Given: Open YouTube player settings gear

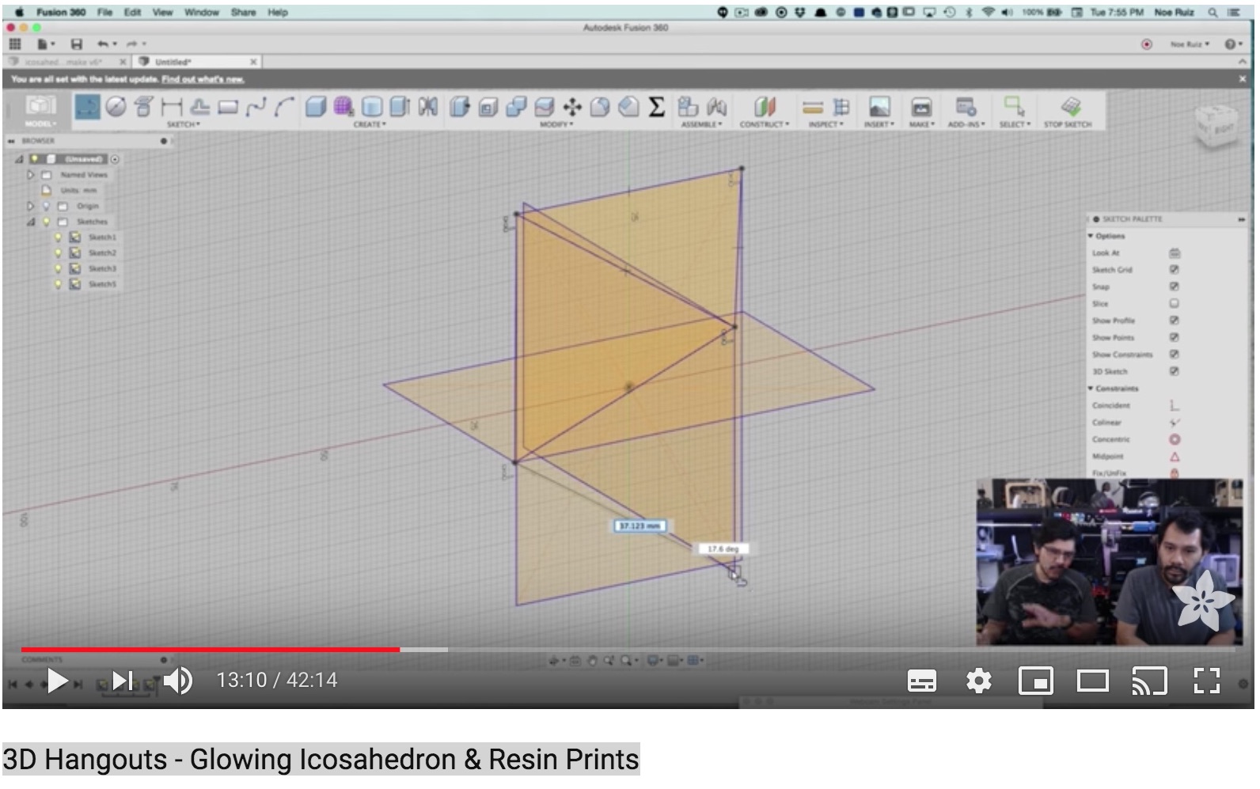Looking at the screenshot, I should tap(979, 681).
